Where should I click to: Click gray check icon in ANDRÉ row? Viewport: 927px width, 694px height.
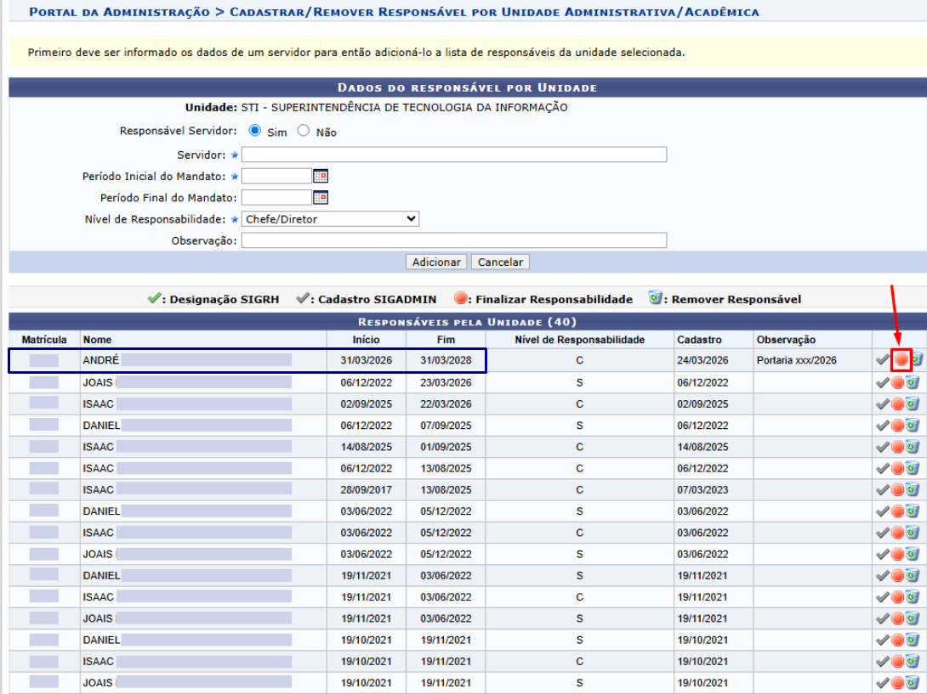coord(883,360)
